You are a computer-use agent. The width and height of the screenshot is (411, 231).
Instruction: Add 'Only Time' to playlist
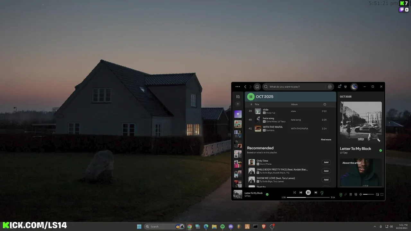(x=326, y=162)
